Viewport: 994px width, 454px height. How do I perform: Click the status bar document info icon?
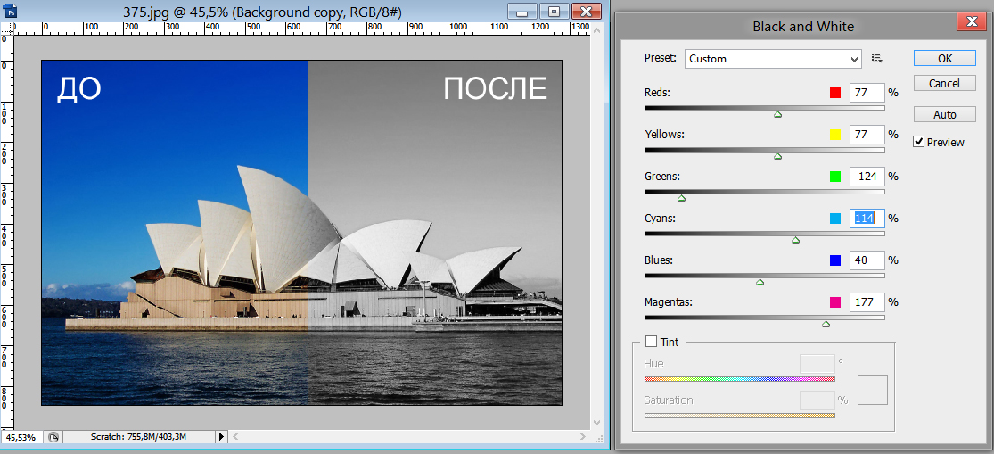53,437
